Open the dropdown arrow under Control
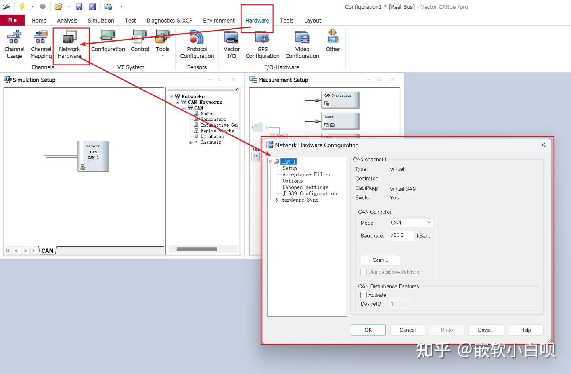Screen dimensions: 571x374 point(140,56)
